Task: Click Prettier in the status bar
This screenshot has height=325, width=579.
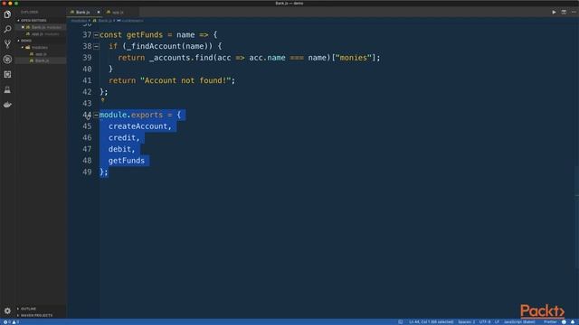Action: tap(550, 322)
